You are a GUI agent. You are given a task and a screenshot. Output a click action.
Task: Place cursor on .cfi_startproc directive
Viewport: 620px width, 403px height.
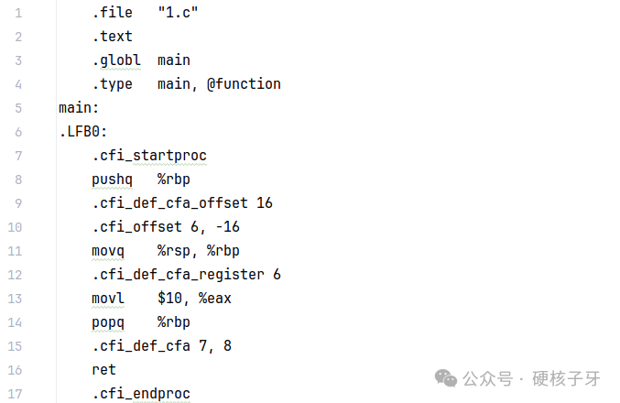coord(148,156)
